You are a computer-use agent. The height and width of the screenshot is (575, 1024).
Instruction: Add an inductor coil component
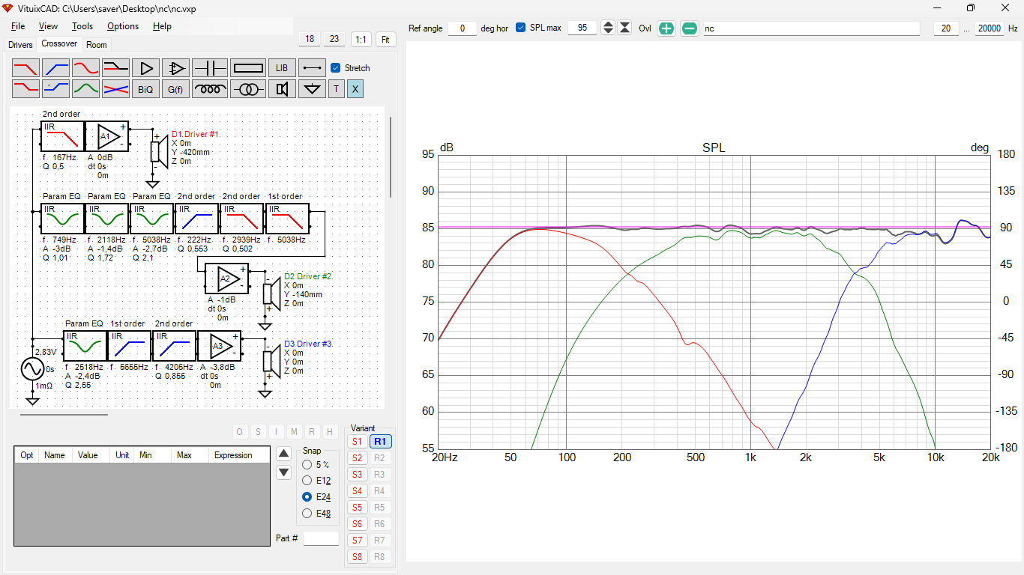[x=210, y=89]
